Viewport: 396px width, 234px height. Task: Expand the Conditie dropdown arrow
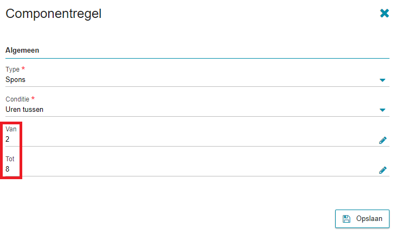point(382,110)
